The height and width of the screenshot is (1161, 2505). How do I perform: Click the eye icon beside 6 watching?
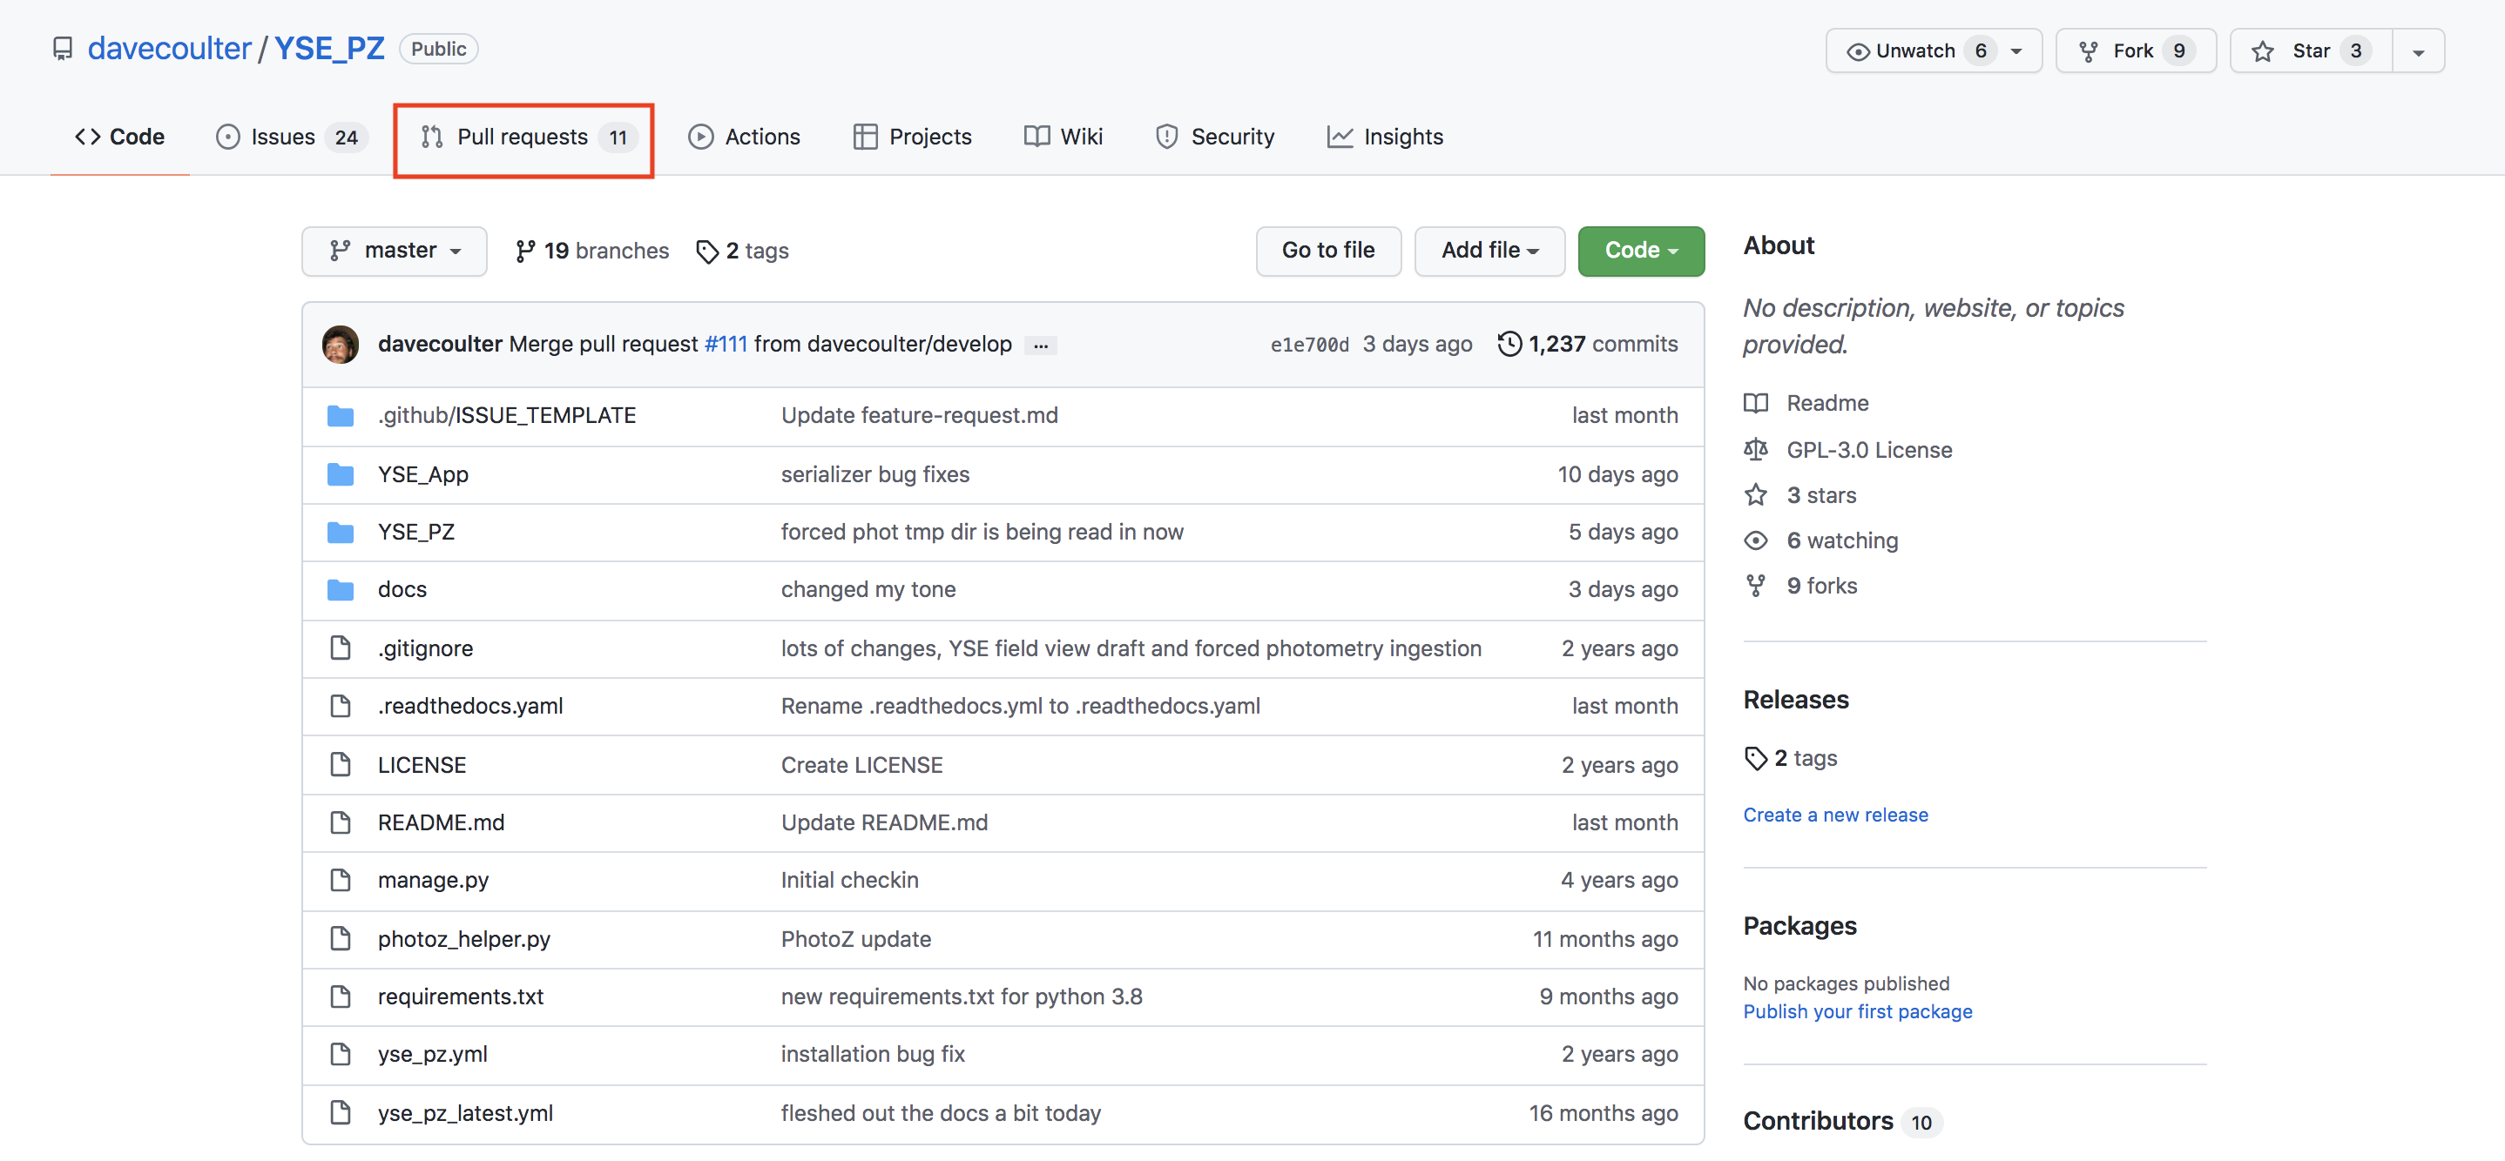pos(1755,540)
